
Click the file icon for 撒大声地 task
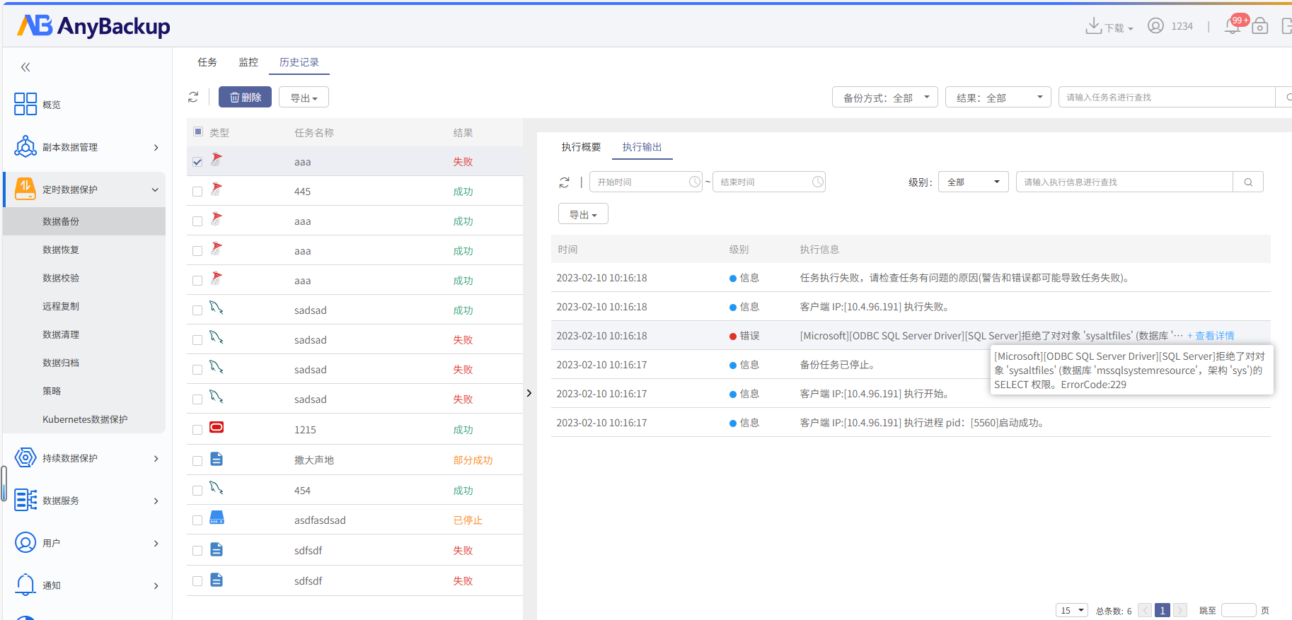pyautogui.click(x=217, y=459)
